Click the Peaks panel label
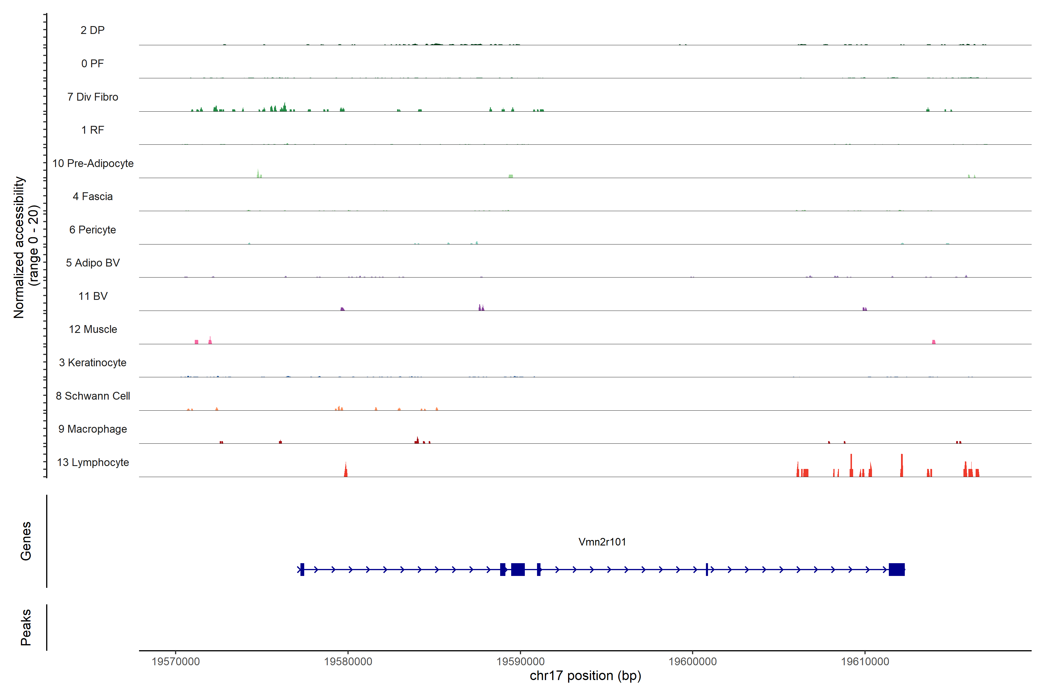This screenshot has width=1045, height=696. [x=26, y=627]
